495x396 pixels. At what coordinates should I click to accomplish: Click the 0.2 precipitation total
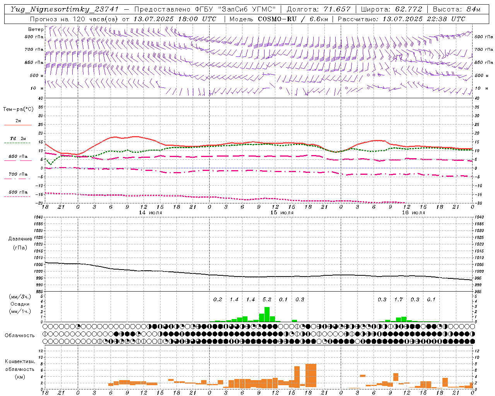[x=218, y=300]
